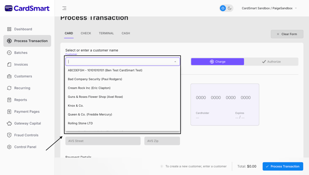Screen dimensions: 309x175
Task: Select the CARD tab
Action: [x=69, y=33]
